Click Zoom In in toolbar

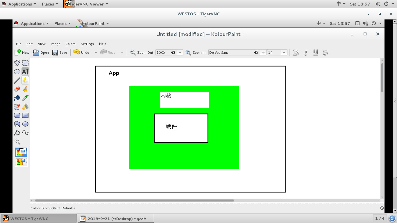[196, 53]
